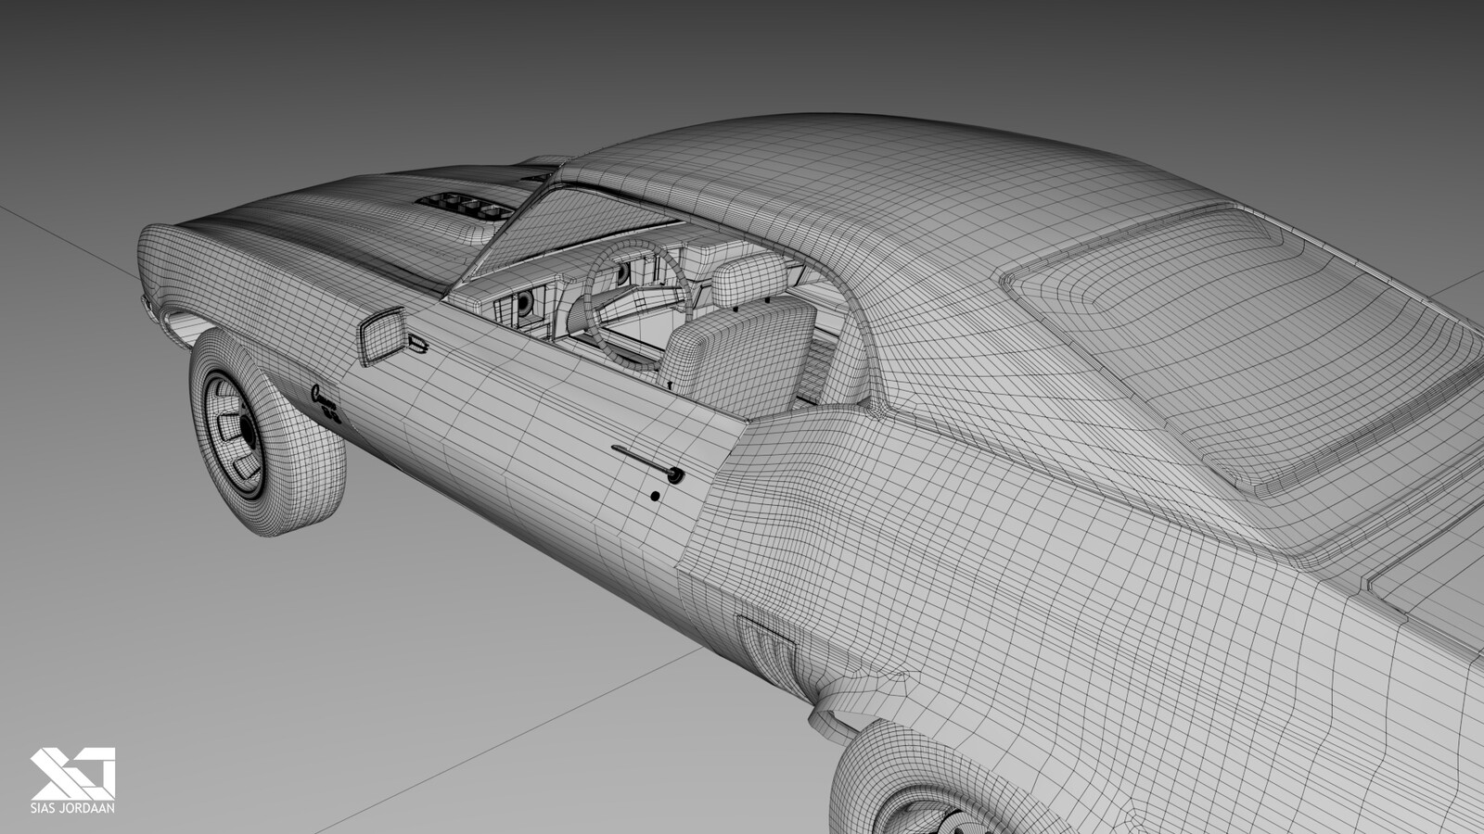Select the round door lock below the handle
This screenshot has height=834, width=1484.
[657, 497]
